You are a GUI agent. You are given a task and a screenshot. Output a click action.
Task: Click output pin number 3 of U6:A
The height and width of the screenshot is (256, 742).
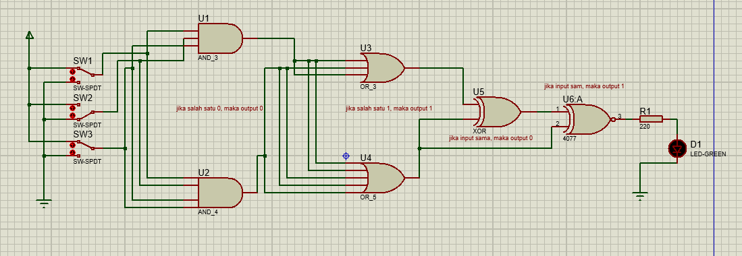pyautogui.click(x=619, y=116)
